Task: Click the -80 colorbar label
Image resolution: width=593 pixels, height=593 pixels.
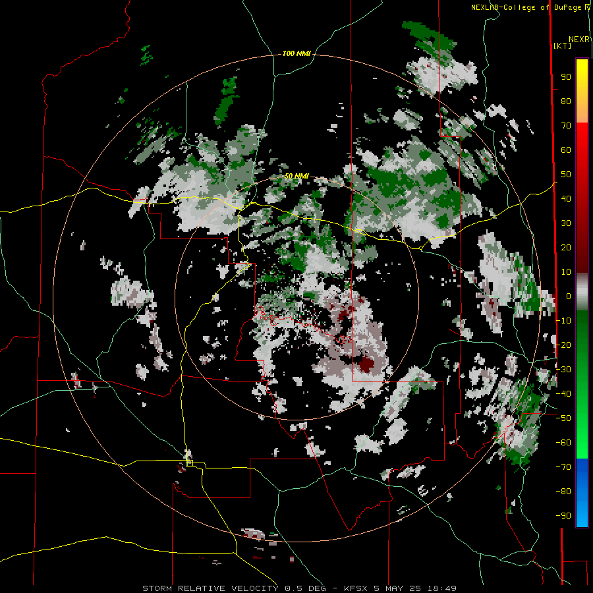Action: (x=563, y=492)
